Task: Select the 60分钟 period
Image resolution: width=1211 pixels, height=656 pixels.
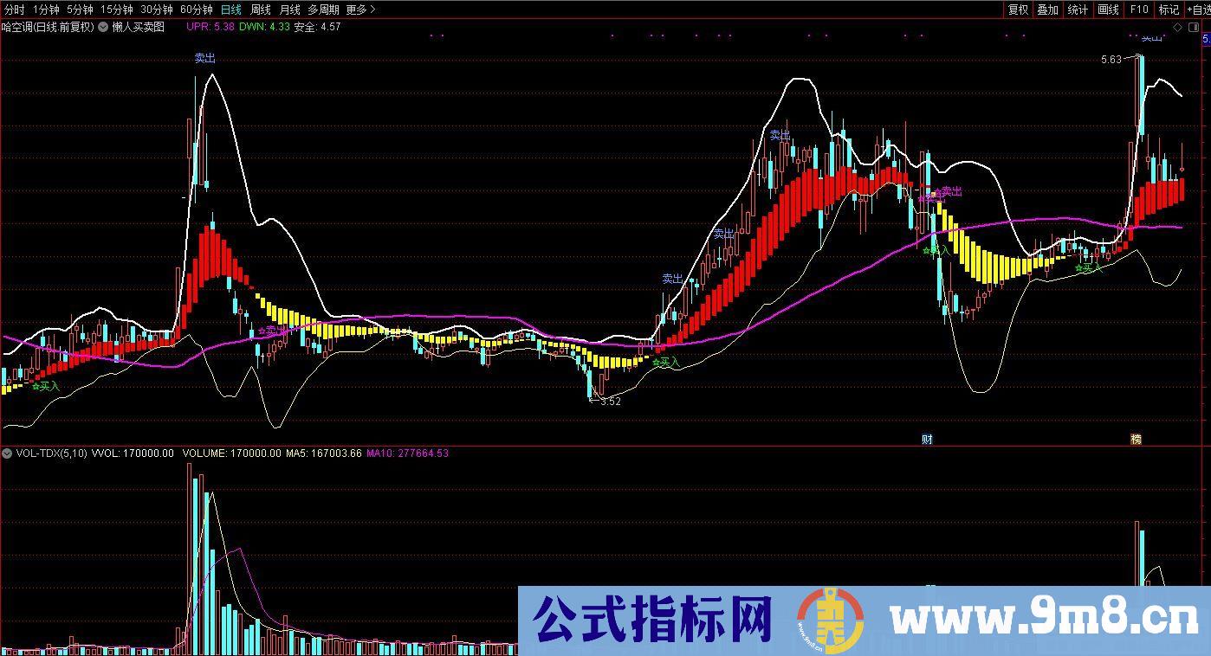Action: (197, 10)
